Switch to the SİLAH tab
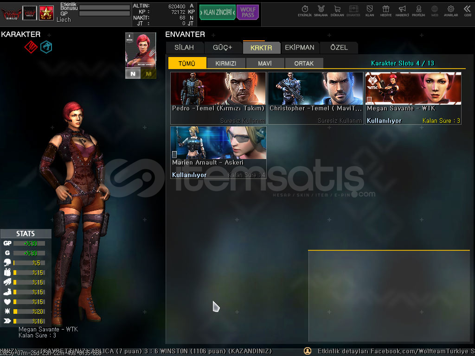475x356 pixels. click(184, 48)
